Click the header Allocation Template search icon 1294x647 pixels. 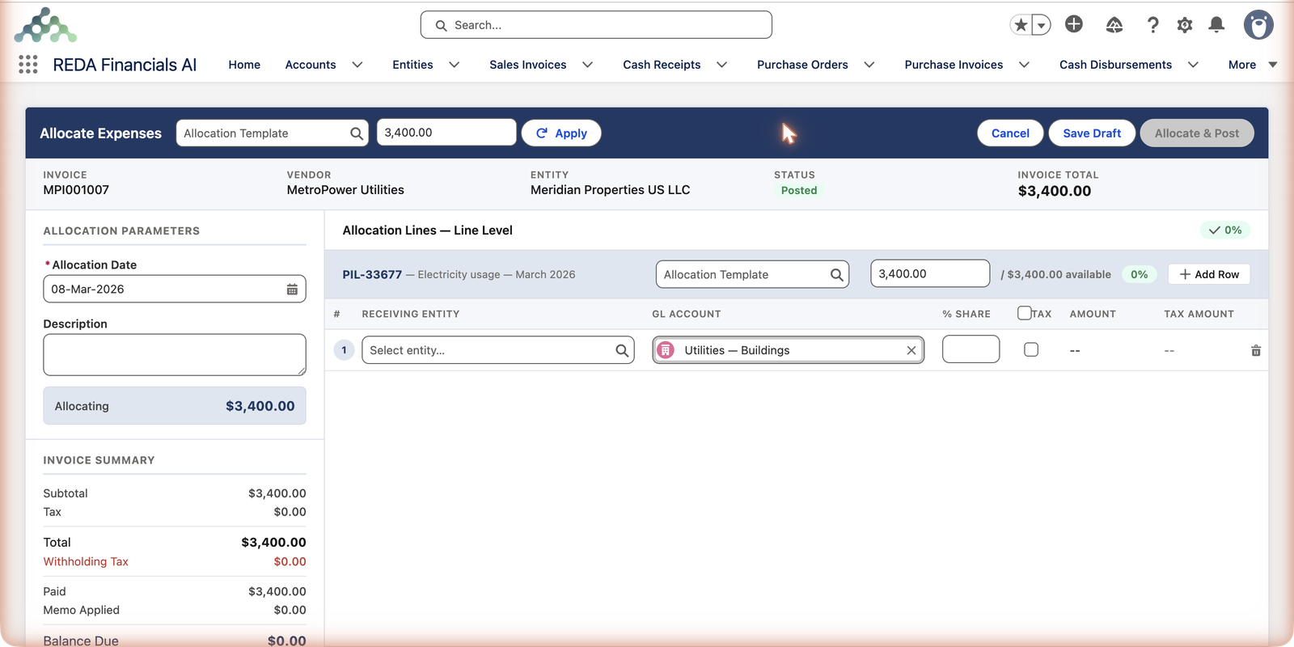(357, 133)
